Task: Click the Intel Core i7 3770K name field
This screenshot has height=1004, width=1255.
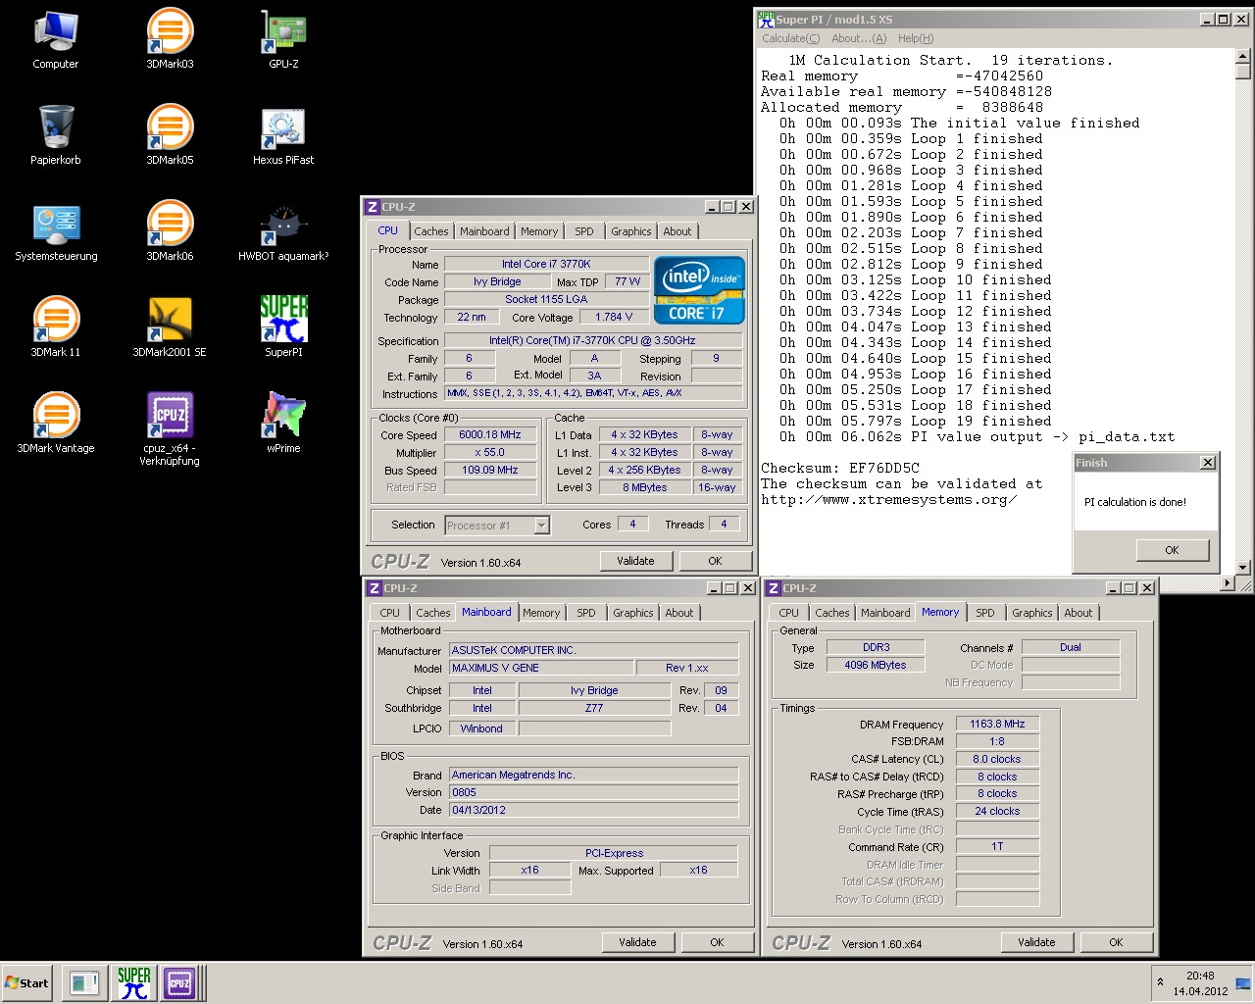Action: [546, 264]
